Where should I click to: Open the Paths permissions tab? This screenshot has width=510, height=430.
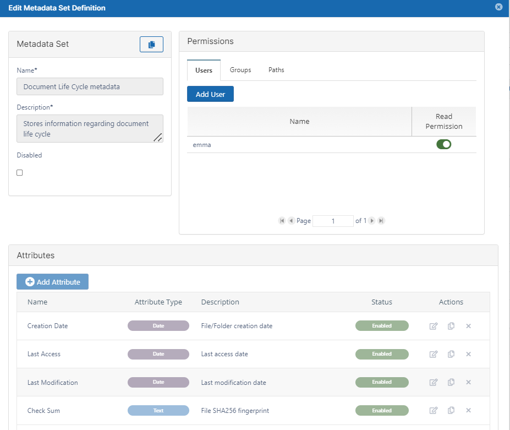(276, 70)
